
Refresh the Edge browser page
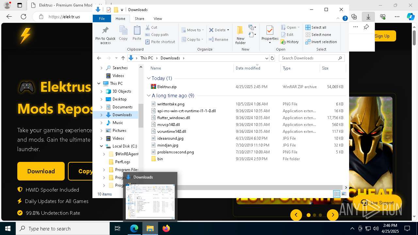(x=24, y=17)
